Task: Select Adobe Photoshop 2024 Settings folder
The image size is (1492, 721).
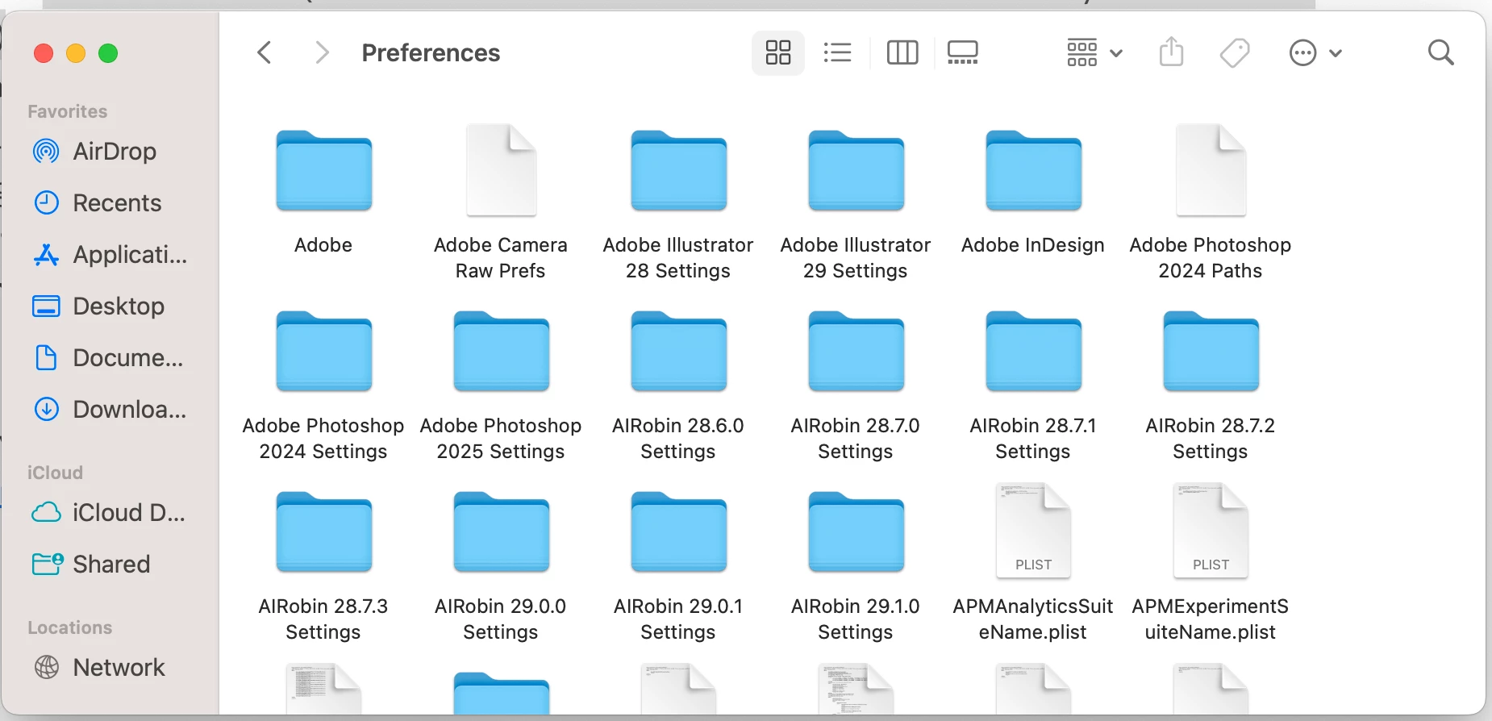Action: point(323,352)
